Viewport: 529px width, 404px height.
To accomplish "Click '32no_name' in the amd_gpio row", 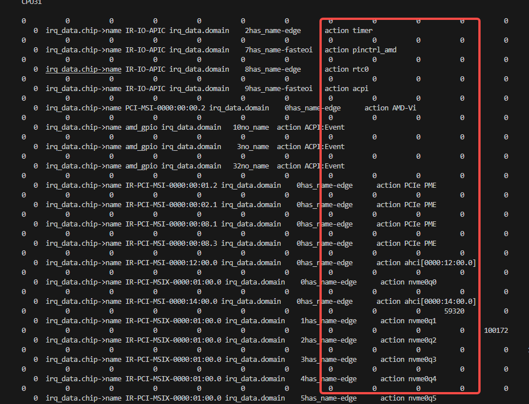I will 251,166.
